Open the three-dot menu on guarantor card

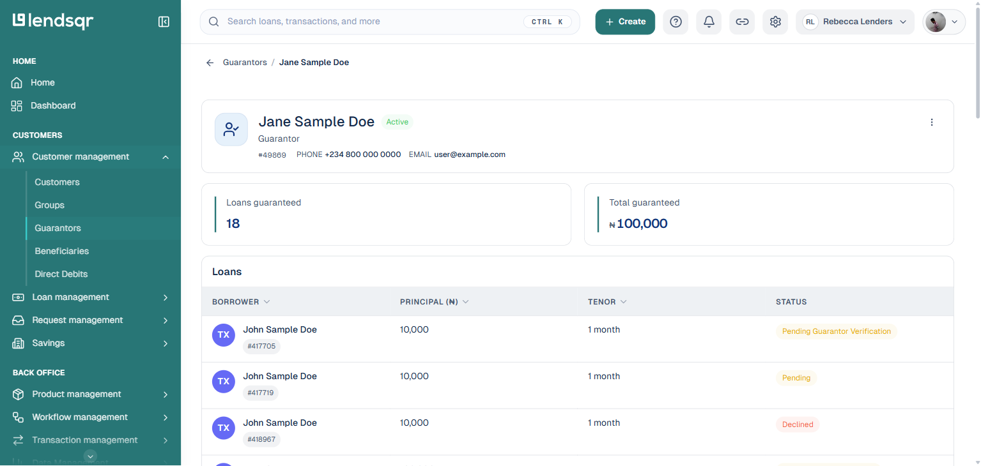tap(932, 122)
